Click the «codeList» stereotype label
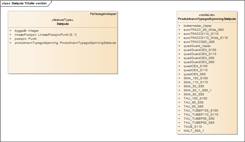Screen dimensions: 245x142 207,15
